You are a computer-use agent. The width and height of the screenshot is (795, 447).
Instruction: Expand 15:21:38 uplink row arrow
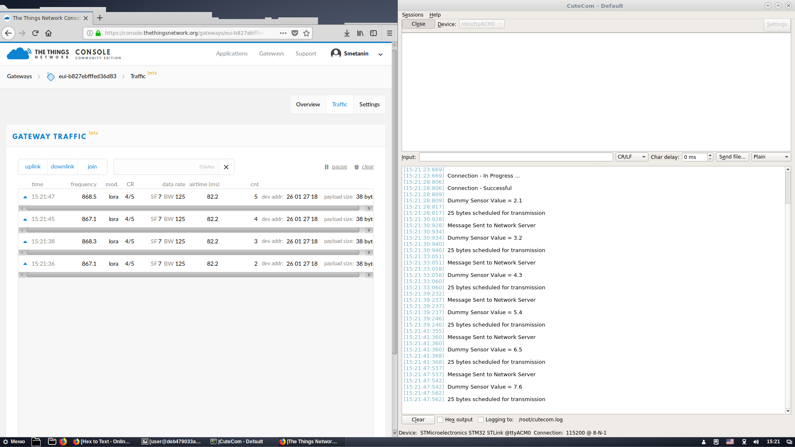(x=25, y=242)
